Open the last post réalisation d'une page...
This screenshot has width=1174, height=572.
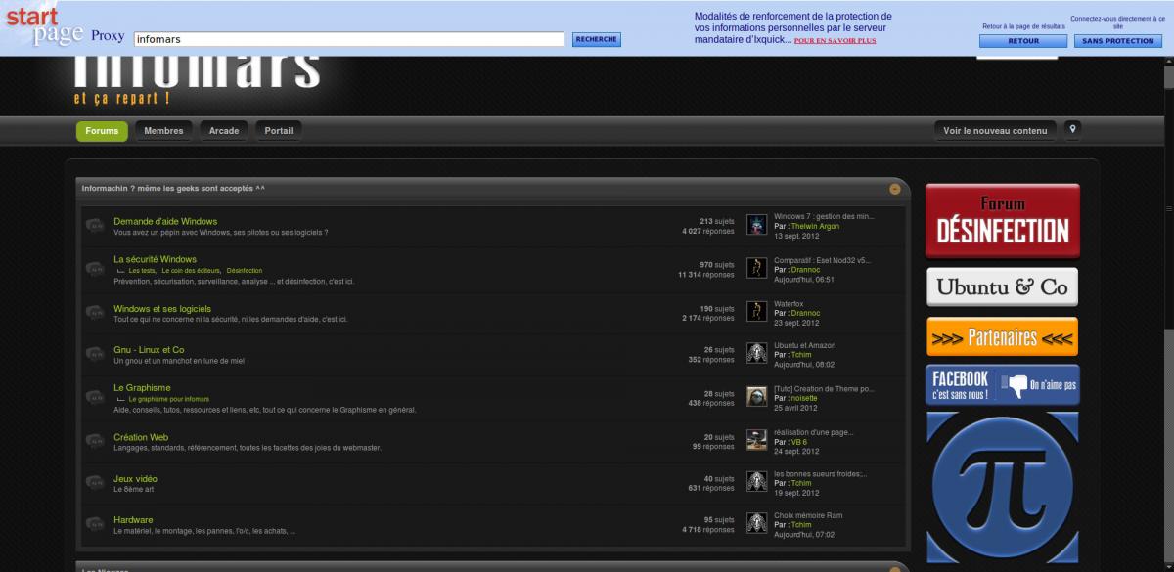coord(814,431)
